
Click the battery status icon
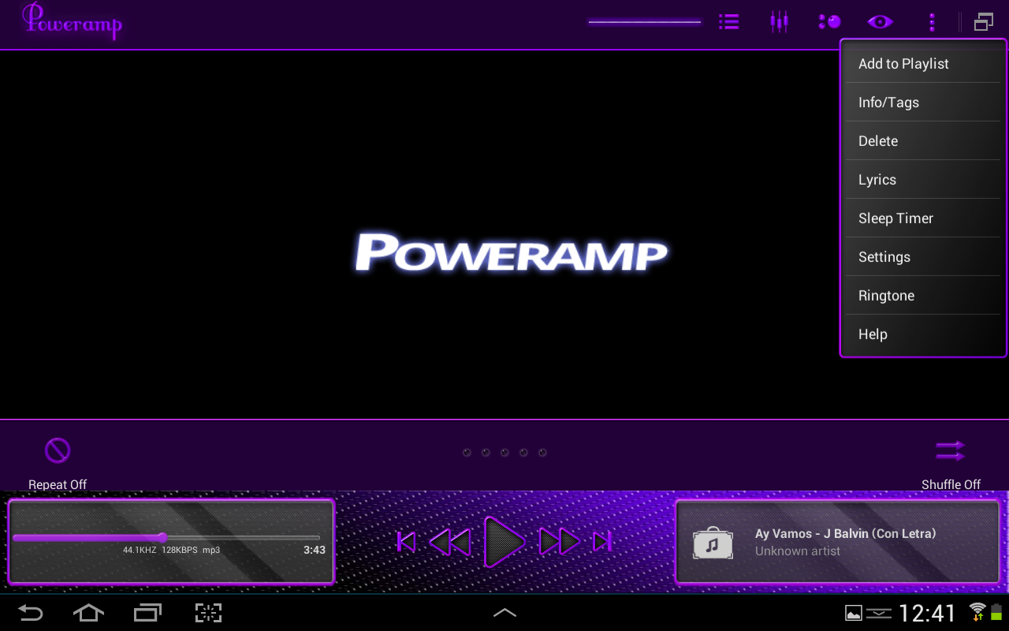pos(996,611)
